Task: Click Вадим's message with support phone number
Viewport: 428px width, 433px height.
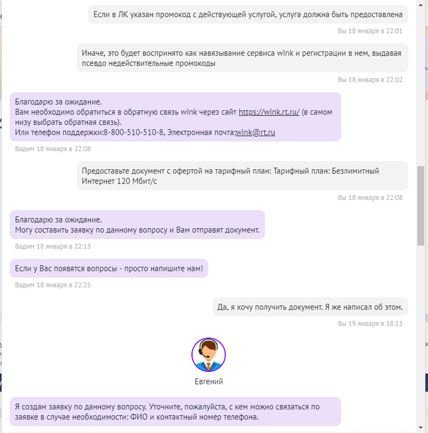Action: click(175, 117)
